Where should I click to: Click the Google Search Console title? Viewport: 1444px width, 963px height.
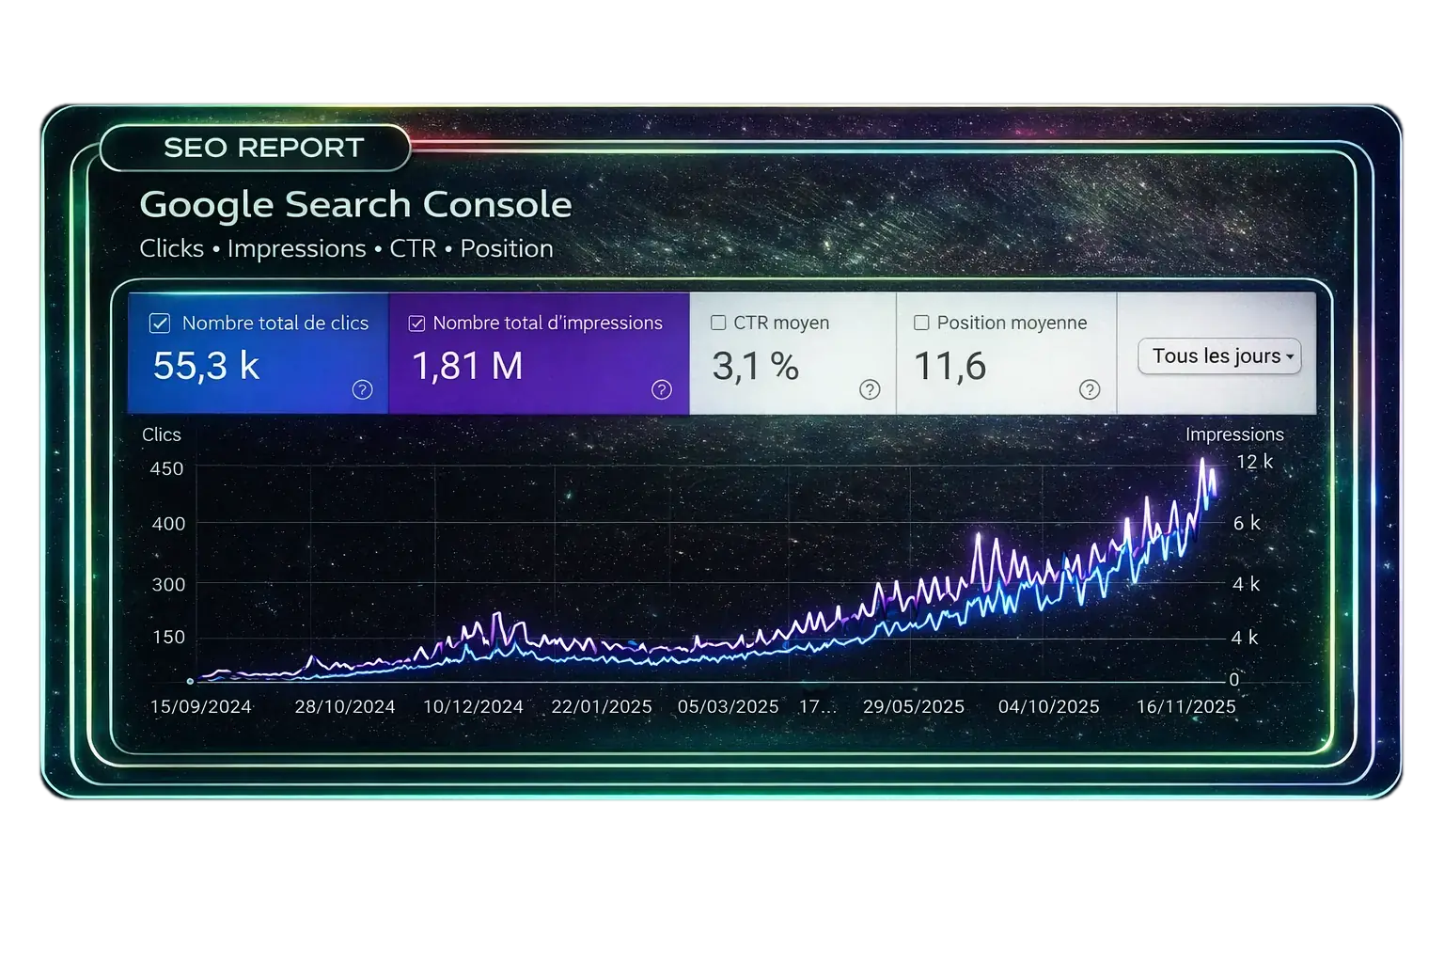pos(355,204)
